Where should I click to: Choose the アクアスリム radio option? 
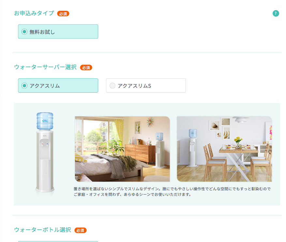click(x=24, y=85)
